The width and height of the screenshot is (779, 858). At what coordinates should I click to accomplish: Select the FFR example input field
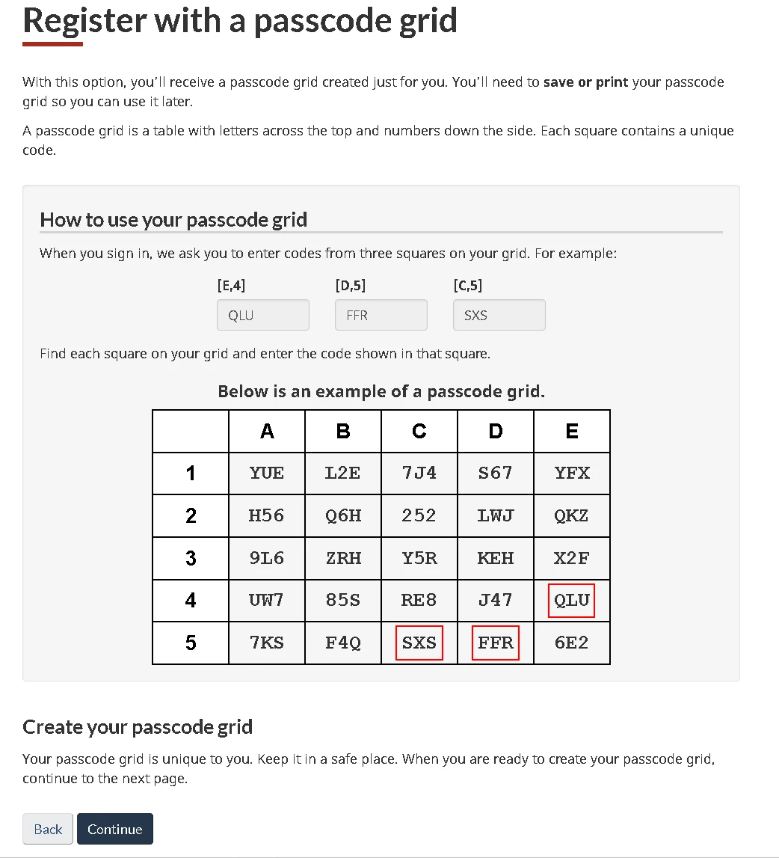[x=381, y=315]
